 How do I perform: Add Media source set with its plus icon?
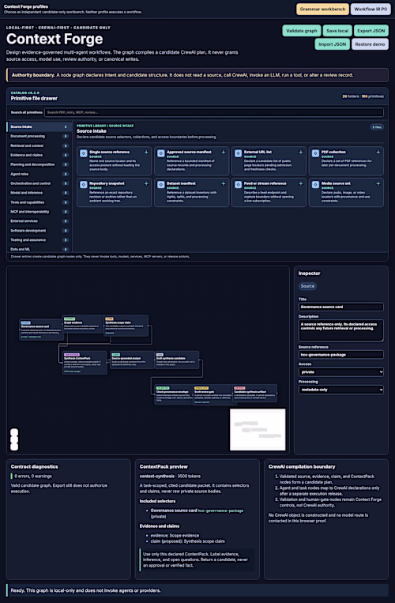378,184
